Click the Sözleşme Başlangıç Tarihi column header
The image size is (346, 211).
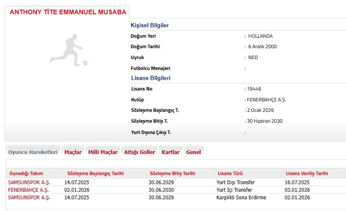pos(95,174)
